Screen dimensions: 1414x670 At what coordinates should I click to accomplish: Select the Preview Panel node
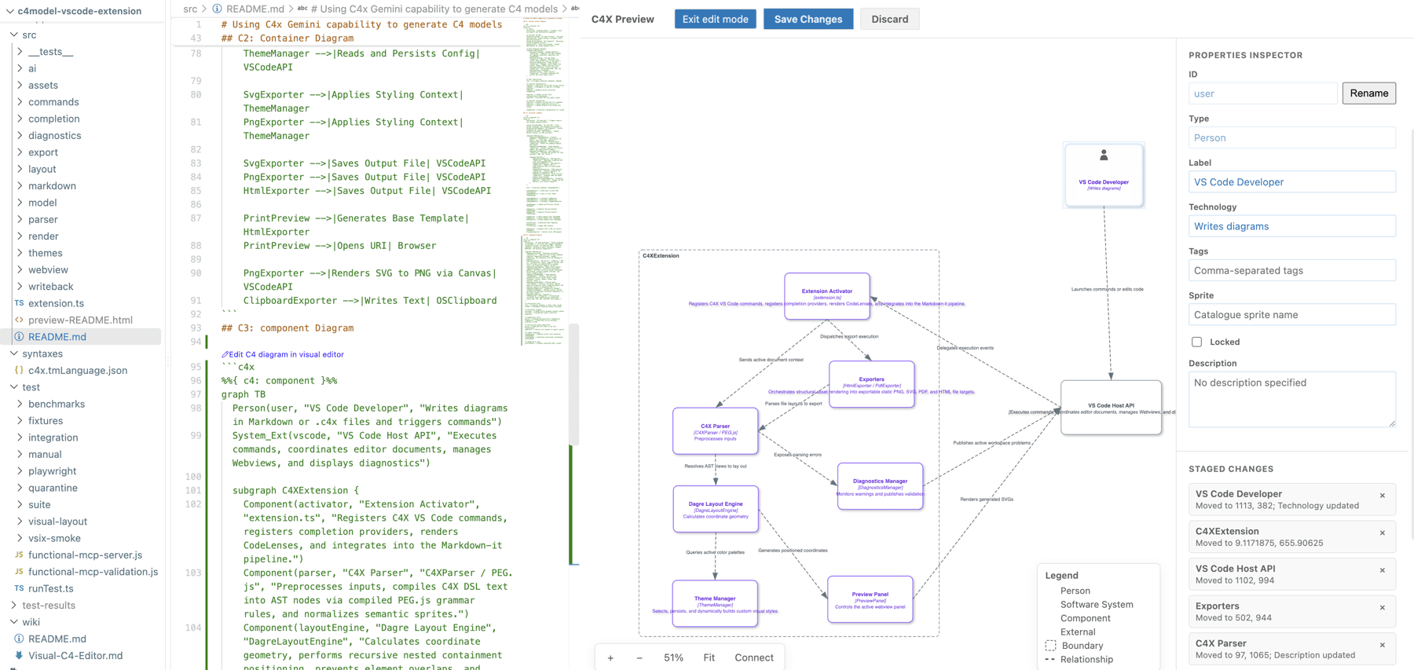click(x=870, y=599)
